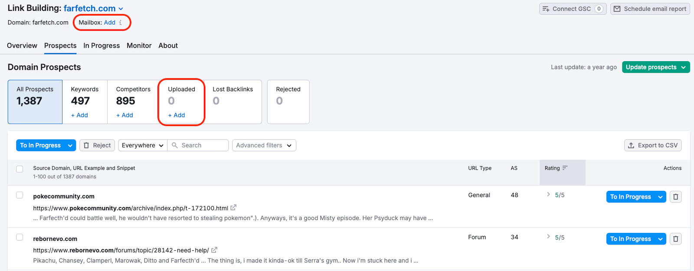694x271 pixels.
Task: Open external link icon for pokecommunity.com URL
Action: coord(233,208)
